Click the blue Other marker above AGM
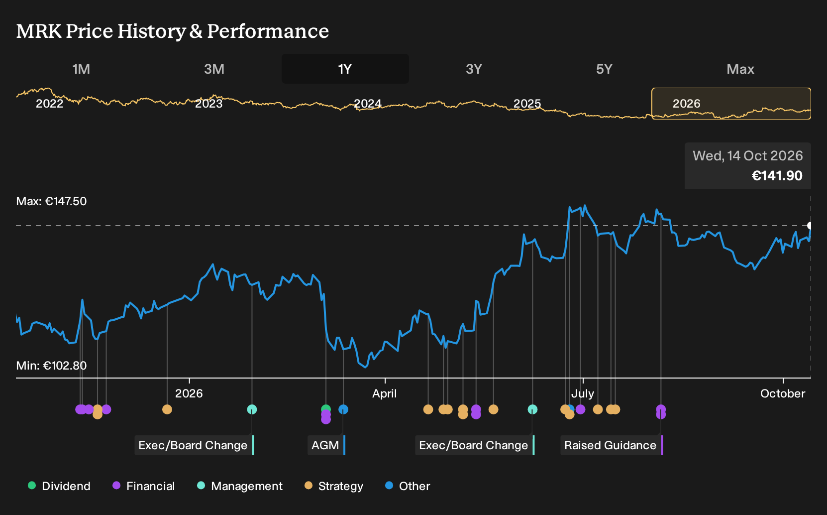827x515 pixels. (x=343, y=409)
